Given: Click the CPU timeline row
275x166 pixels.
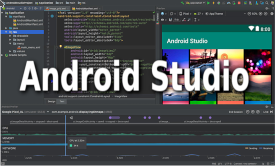Looking at the screenshot, I should click(137, 131).
